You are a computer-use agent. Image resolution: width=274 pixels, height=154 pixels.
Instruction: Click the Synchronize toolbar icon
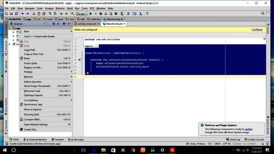(16, 14)
